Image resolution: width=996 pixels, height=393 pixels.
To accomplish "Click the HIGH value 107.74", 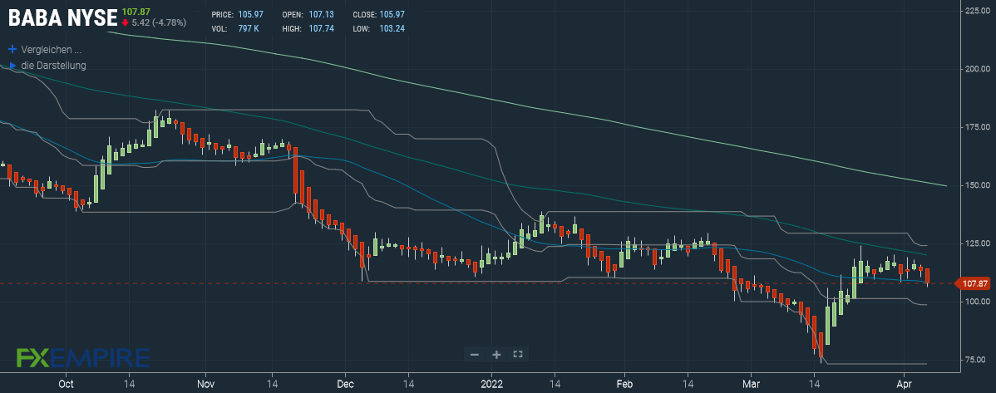I will (x=321, y=28).
